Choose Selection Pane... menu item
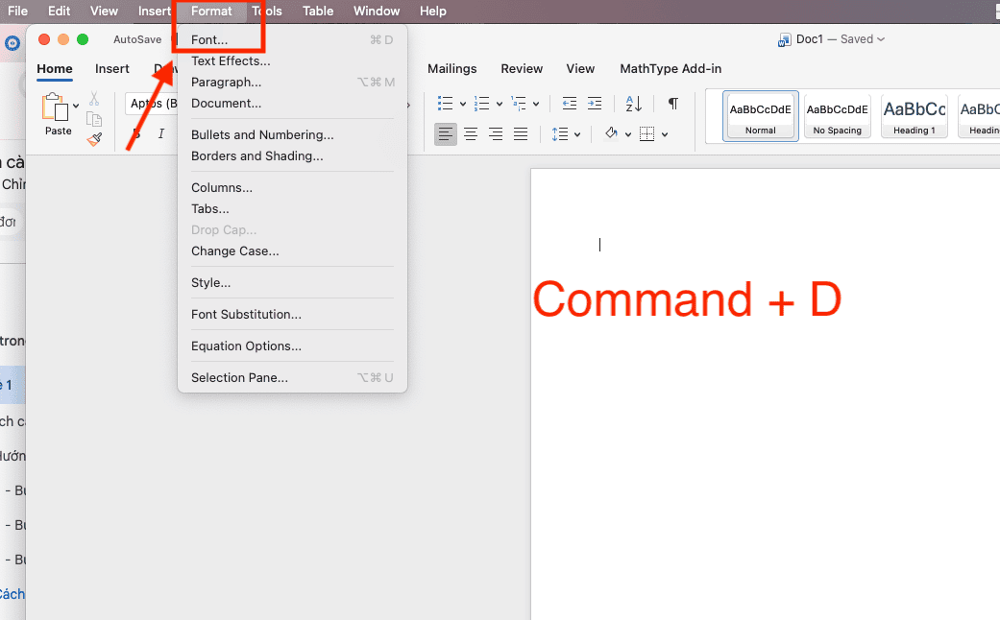This screenshot has height=620, width=1000. click(x=292, y=377)
